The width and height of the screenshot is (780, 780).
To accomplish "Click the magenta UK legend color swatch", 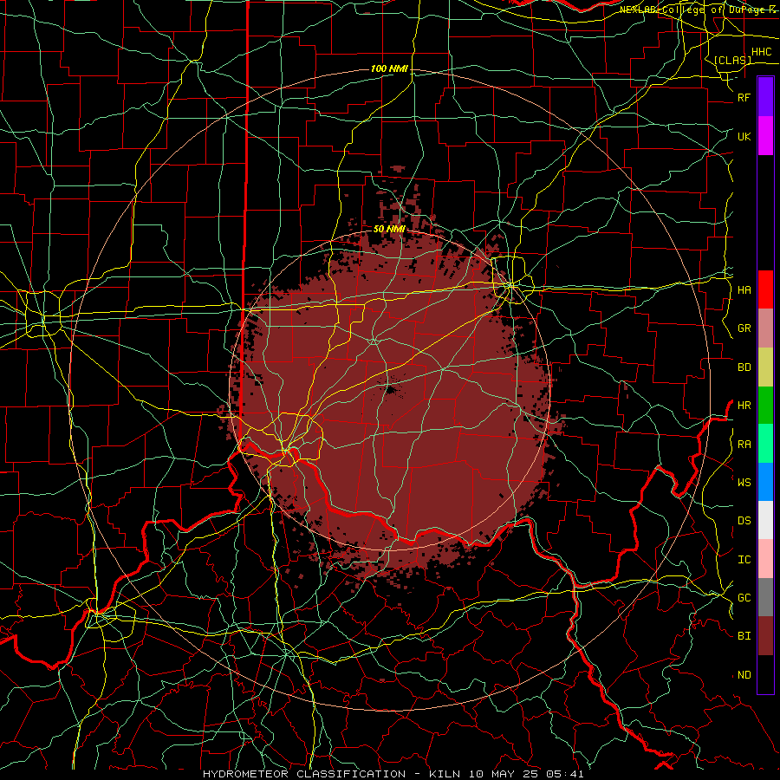I will coord(765,136).
